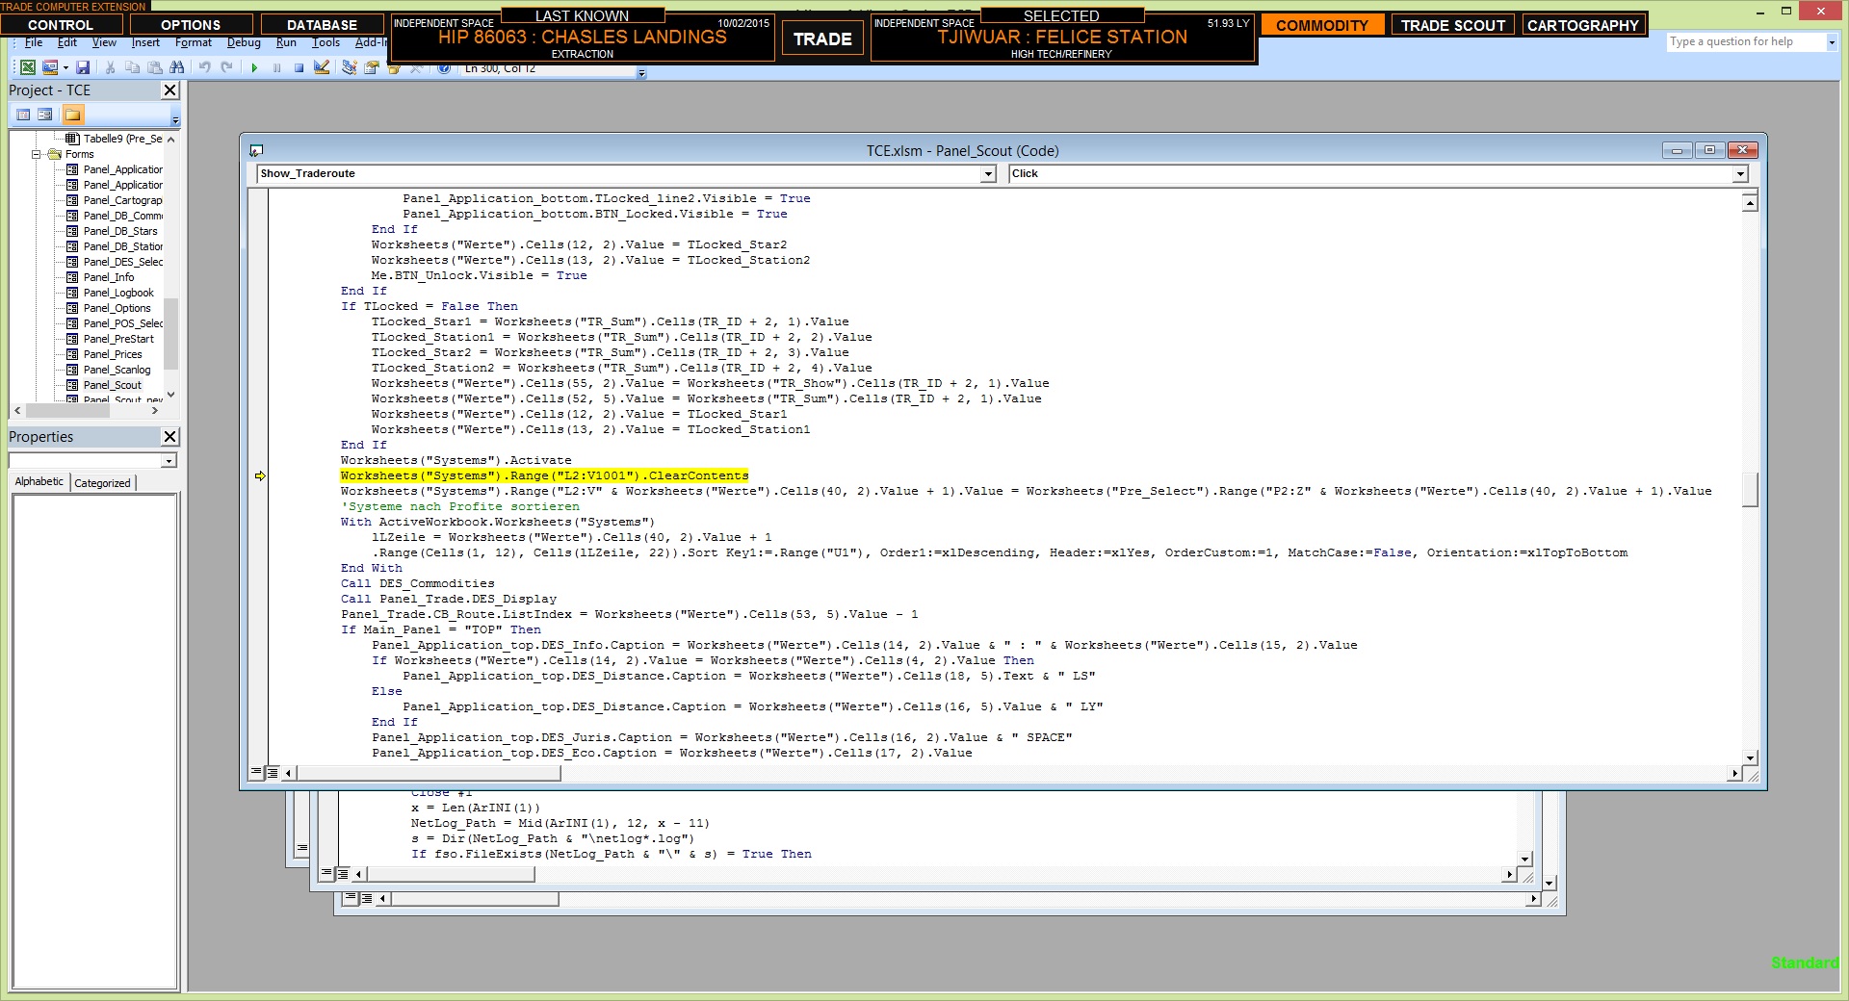Screen dimensions: 1849x1001
Task: Close the Properties pane
Action: click(169, 437)
